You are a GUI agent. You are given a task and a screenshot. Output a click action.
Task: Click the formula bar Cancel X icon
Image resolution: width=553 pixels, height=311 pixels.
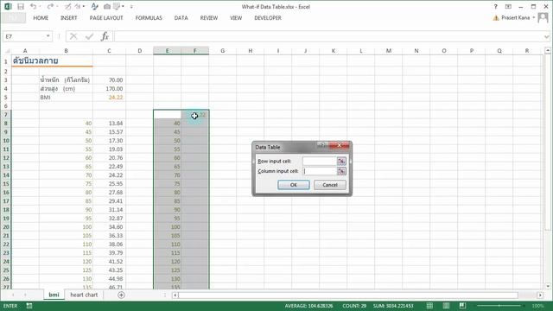point(73,36)
